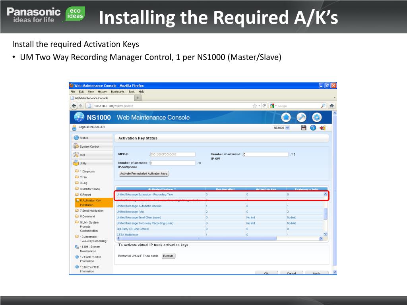Click the Firefox home button
This screenshot has width=407, height=305.
331,106
